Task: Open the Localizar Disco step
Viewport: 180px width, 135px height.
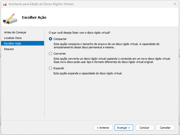Action: (x=13, y=38)
